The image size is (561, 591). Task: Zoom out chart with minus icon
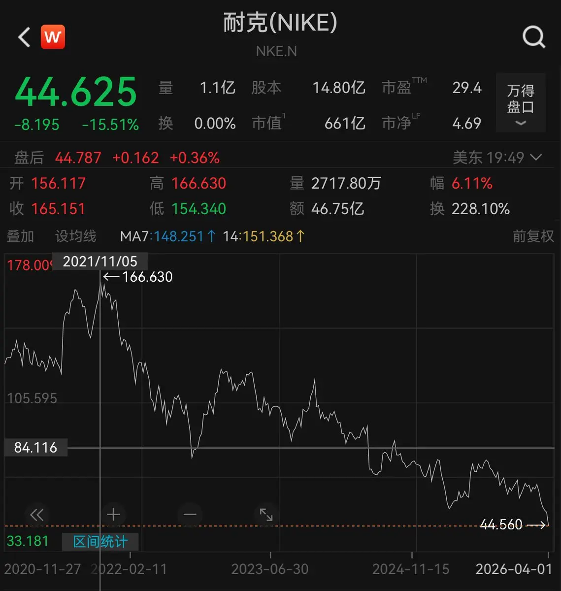[x=190, y=515]
